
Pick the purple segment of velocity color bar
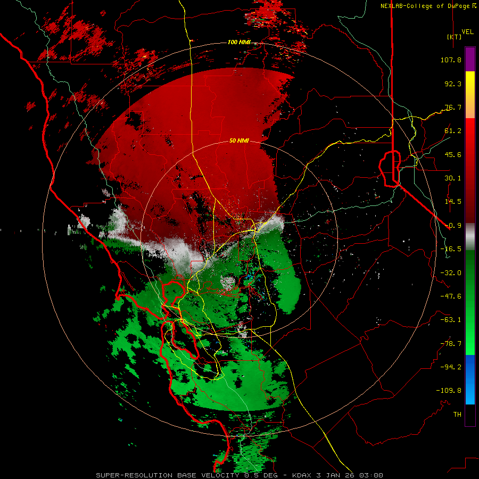coord(470,59)
